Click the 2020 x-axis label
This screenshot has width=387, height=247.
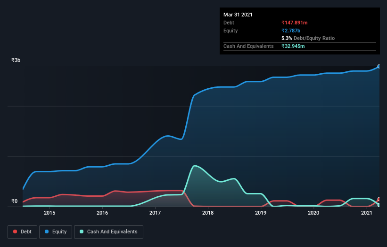313,213
